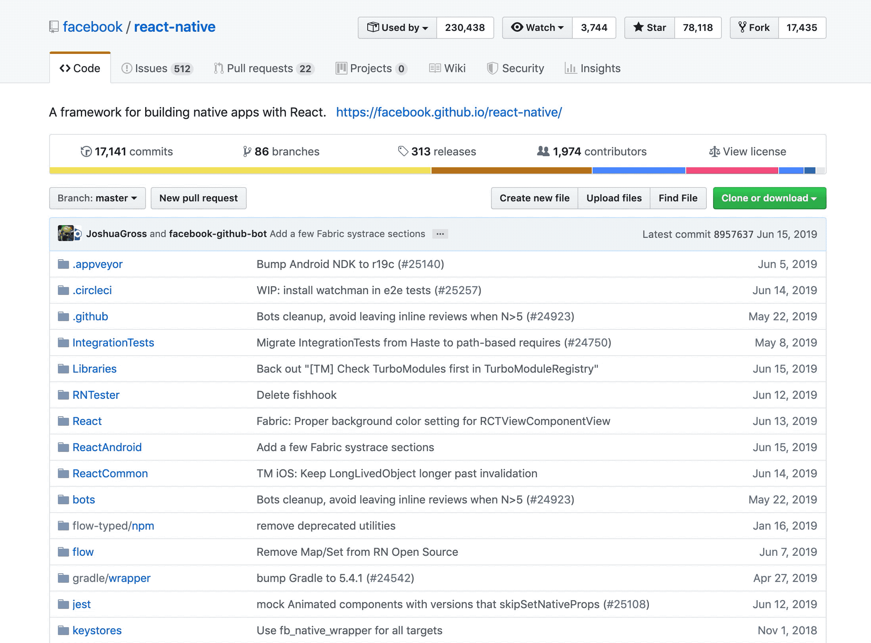This screenshot has width=871, height=643.
Task: Click the tag icon next to 313 releases
Action: 403,151
